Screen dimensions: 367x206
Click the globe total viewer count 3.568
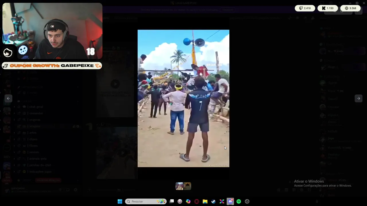(351, 8)
